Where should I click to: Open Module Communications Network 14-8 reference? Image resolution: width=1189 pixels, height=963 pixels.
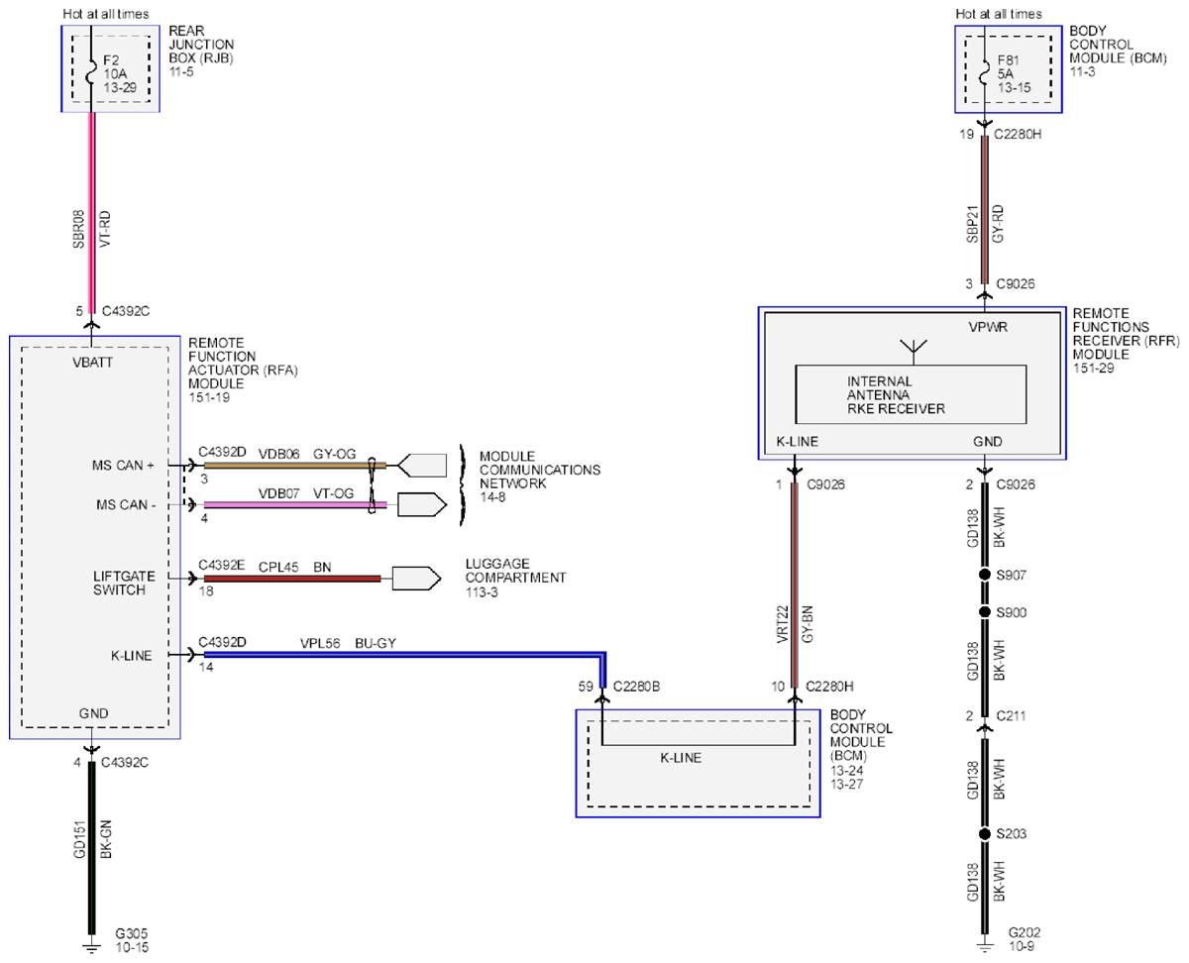pos(540,476)
